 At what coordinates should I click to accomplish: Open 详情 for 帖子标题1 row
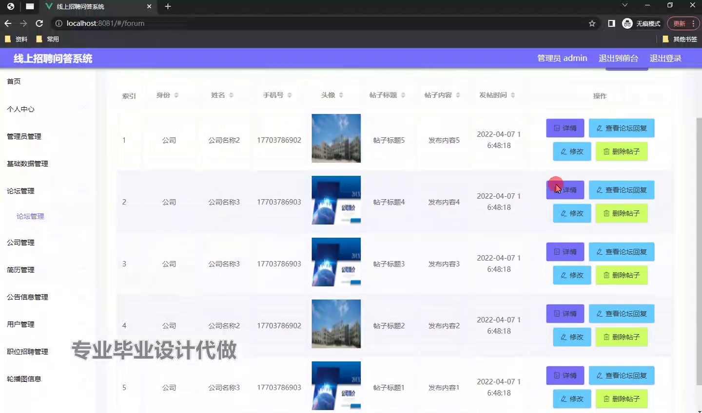click(x=565, y=375)
